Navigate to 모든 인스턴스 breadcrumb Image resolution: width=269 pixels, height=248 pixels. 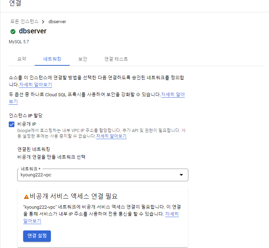(24, 21)
